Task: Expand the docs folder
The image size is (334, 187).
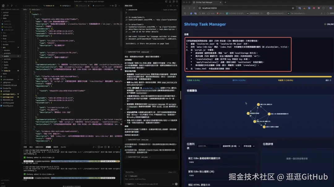Action: pos(5,36)
